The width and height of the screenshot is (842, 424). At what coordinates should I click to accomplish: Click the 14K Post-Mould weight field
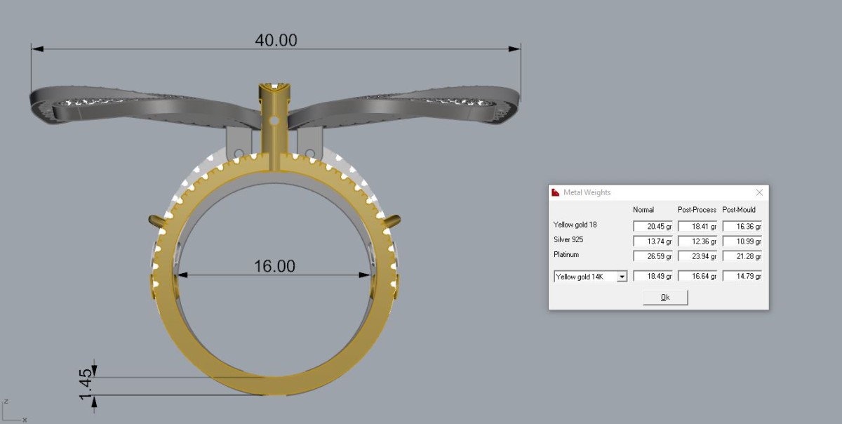[742, 277]
